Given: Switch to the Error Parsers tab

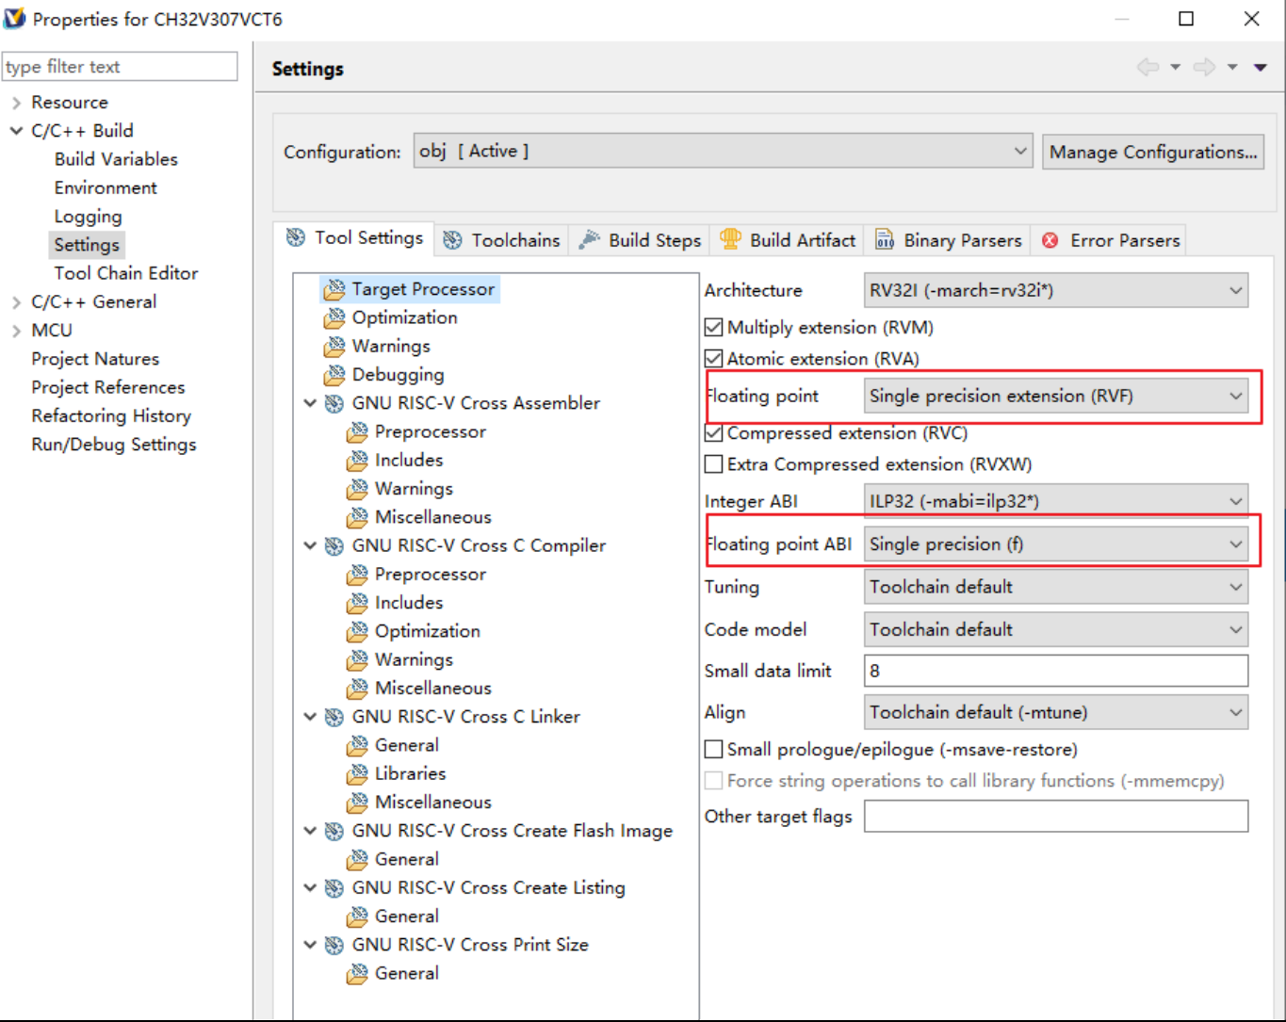Looking at the screenshot, I should click(x=1110, y=240).
